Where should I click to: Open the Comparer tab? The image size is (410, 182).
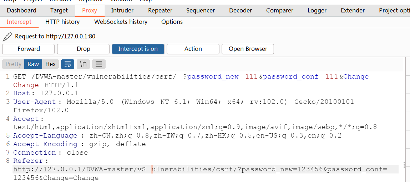[x=280, y=10]
